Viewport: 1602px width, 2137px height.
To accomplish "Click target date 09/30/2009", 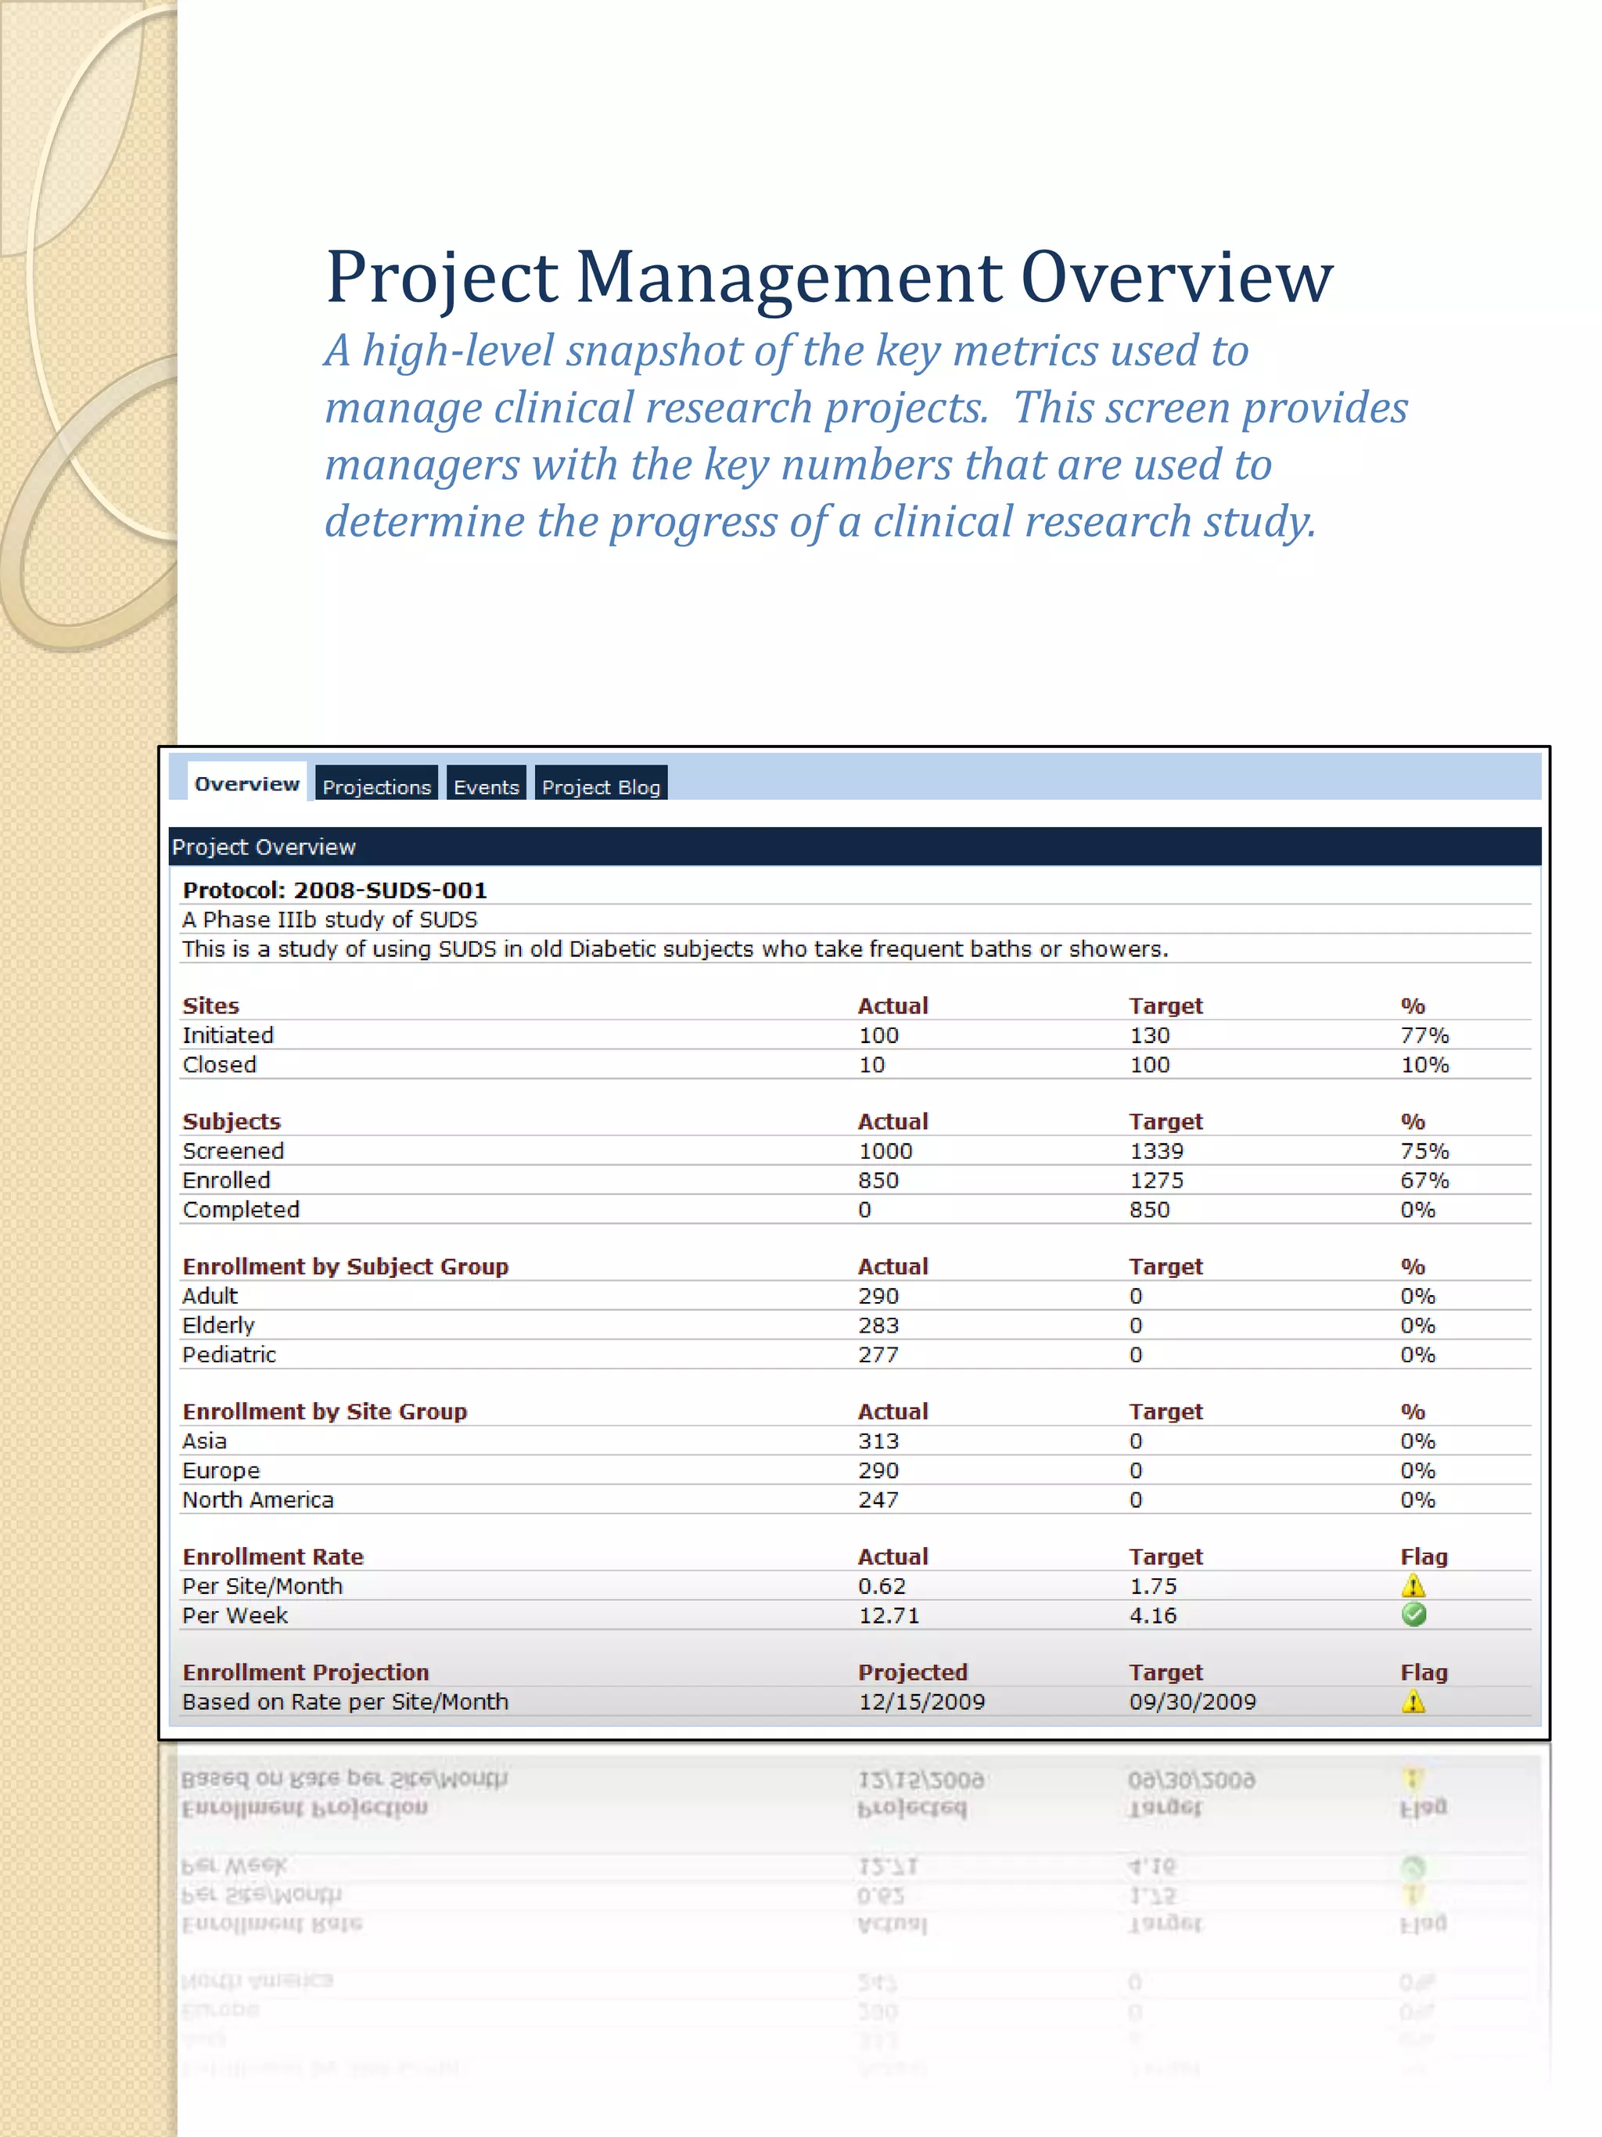I will tap(1193, 1701).
